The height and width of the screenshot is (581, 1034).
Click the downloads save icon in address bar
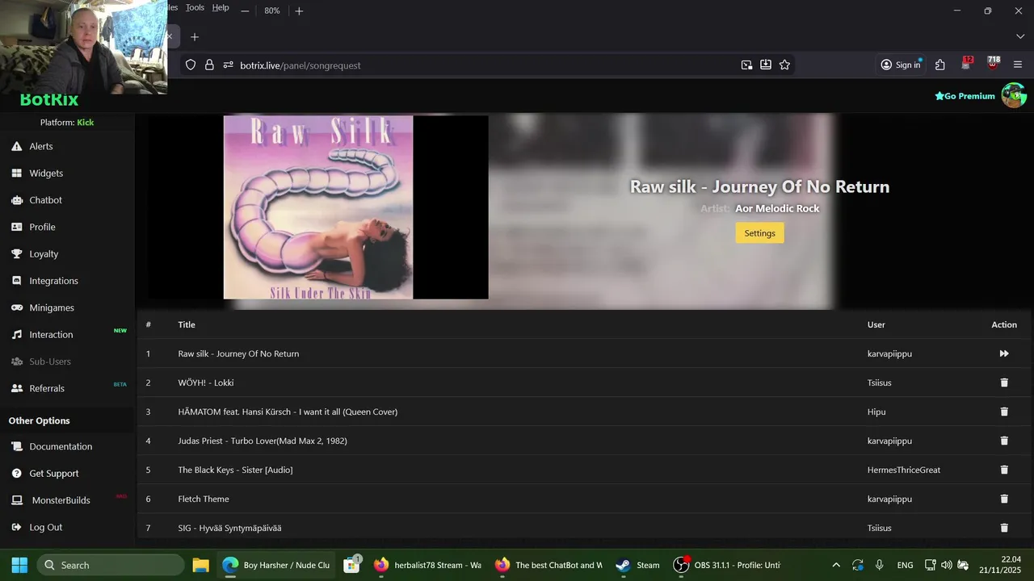(x=765, y=65)
